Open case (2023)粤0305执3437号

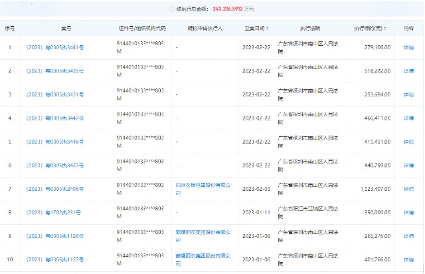point(53,165)
